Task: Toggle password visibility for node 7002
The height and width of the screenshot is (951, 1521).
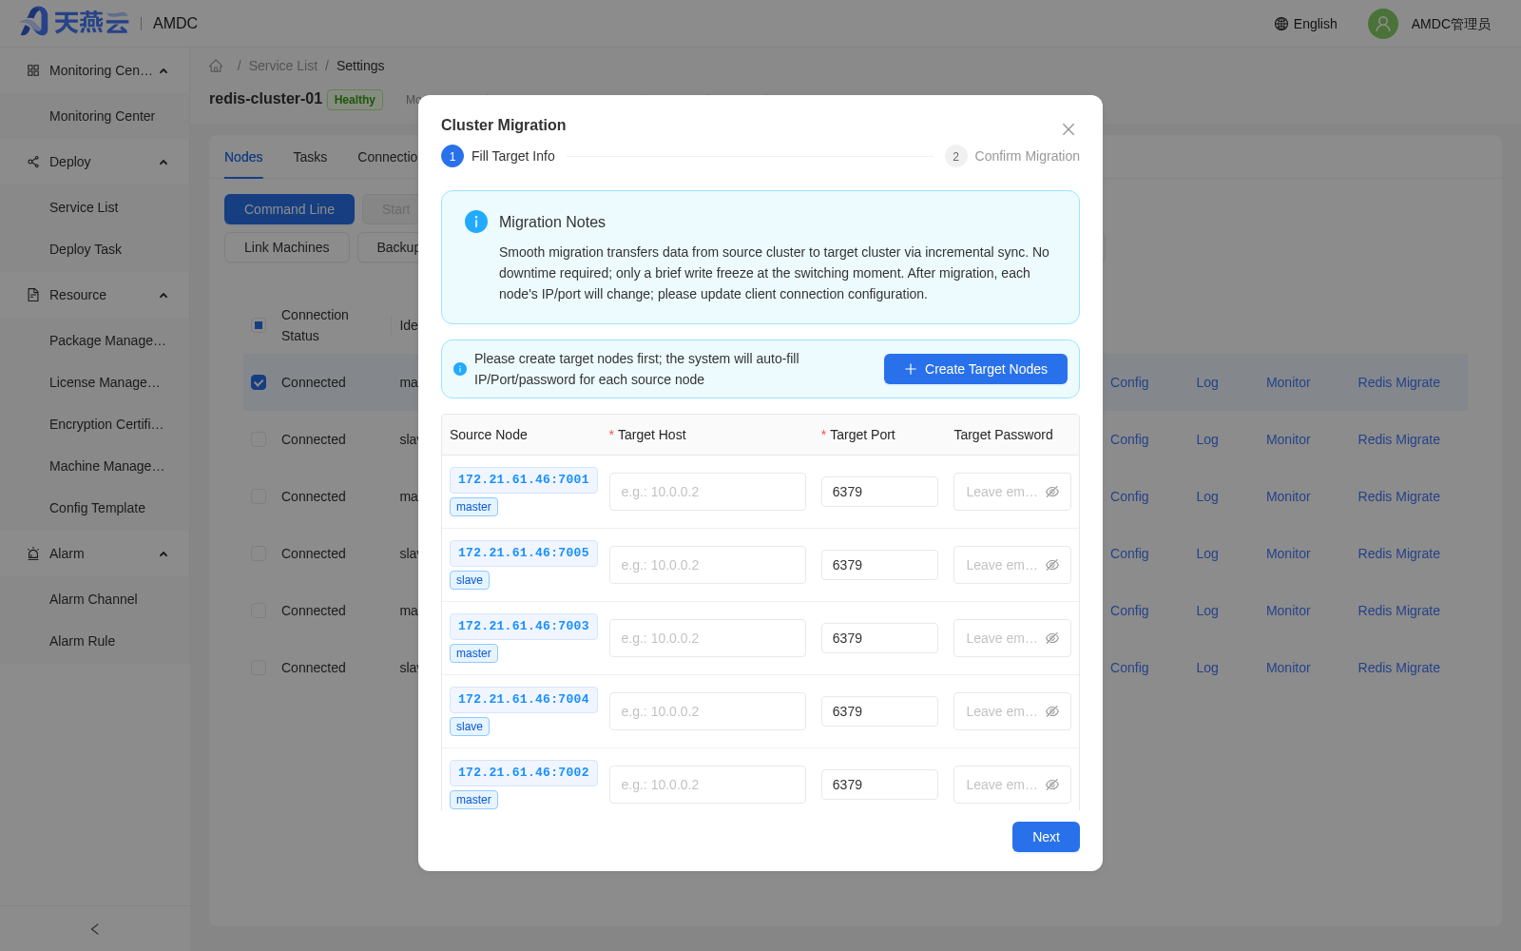Action: pos(1052,785)
